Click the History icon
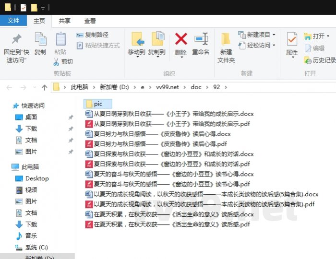Viewport: 336px width, 259px height. (308, 60)
